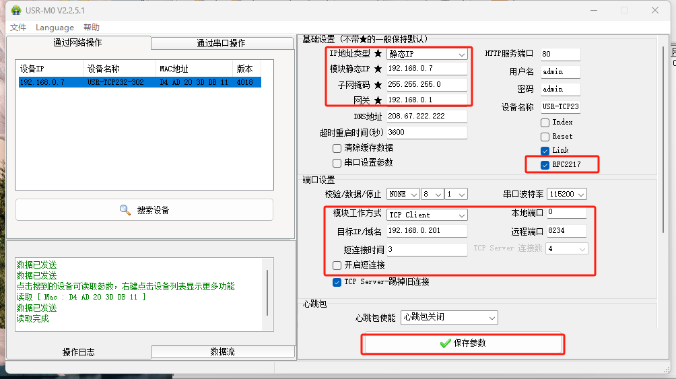
Task: Click the 目标IP/域名 field 192.168.0.201
Action: (427, 231)
